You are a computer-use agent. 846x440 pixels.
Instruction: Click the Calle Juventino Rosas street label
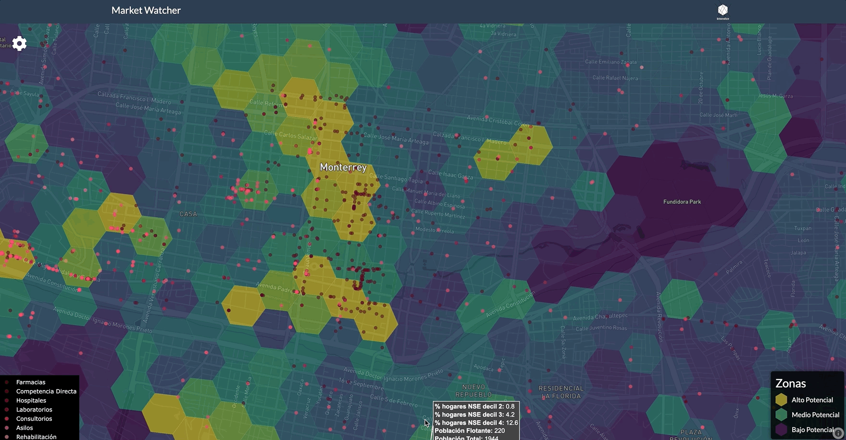click(601, 328)
